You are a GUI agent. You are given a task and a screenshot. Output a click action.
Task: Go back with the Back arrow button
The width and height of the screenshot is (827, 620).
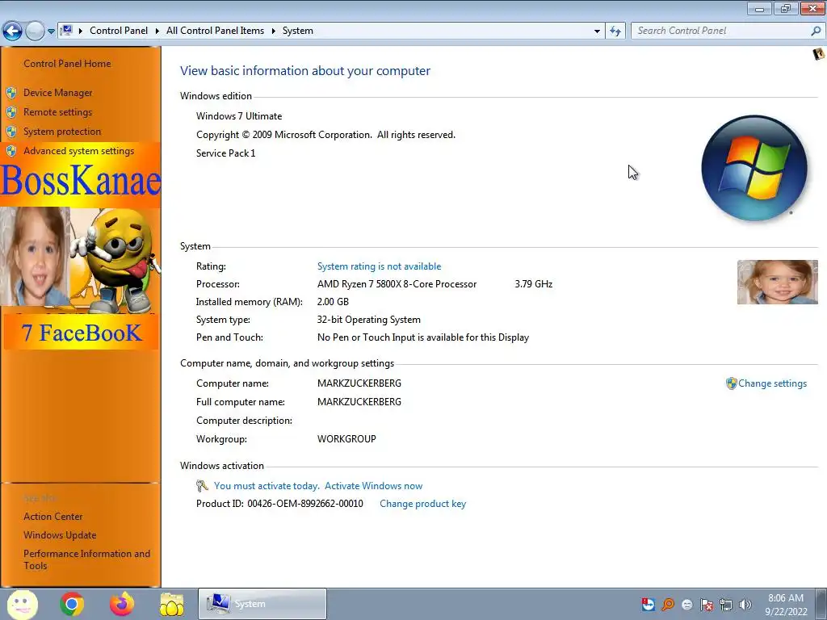pos(12,31)
